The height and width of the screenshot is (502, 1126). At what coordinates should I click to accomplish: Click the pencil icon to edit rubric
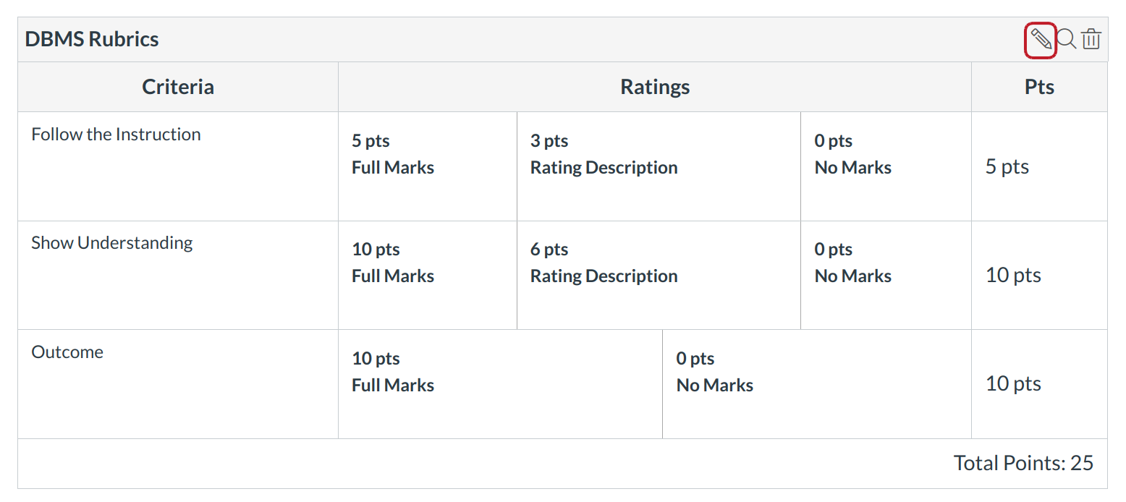point(1040,39)
